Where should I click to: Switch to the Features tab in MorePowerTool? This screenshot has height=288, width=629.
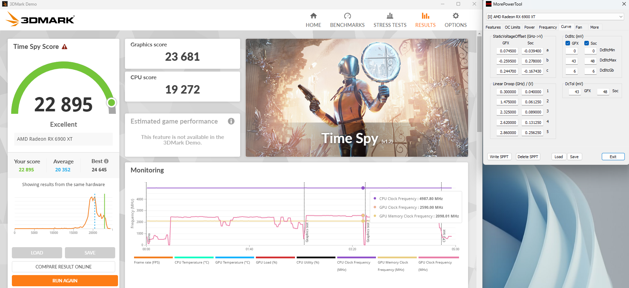(x=493, y=27)
